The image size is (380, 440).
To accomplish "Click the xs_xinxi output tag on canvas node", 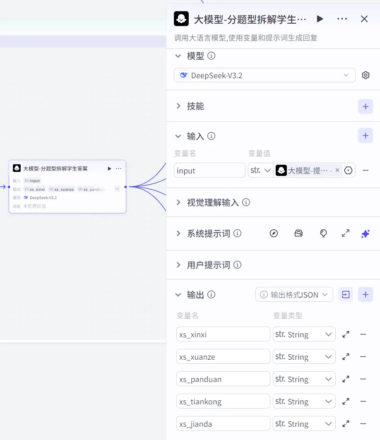I will (x=34, y=189).
